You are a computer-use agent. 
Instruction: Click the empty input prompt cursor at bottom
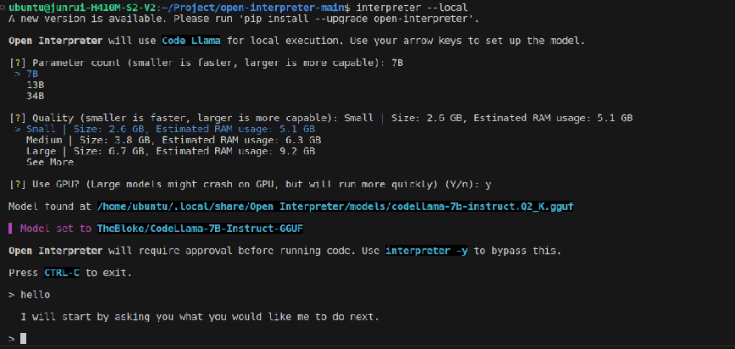pyautogui.click(x=24, y=338)
